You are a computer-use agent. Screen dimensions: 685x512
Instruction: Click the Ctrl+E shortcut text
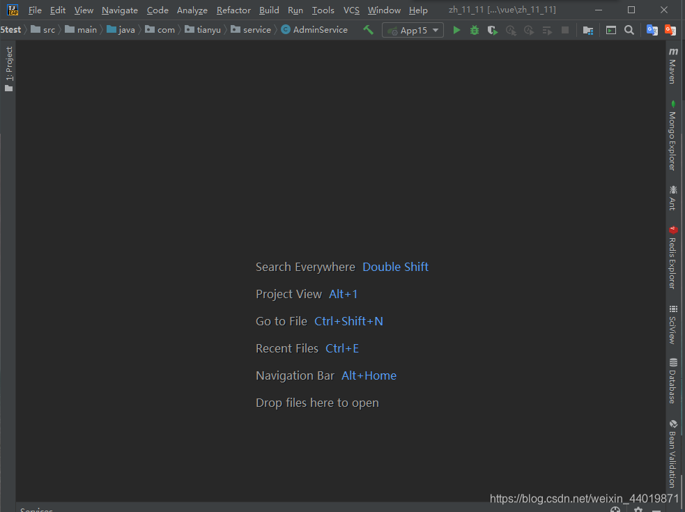(x=342, y=348)
